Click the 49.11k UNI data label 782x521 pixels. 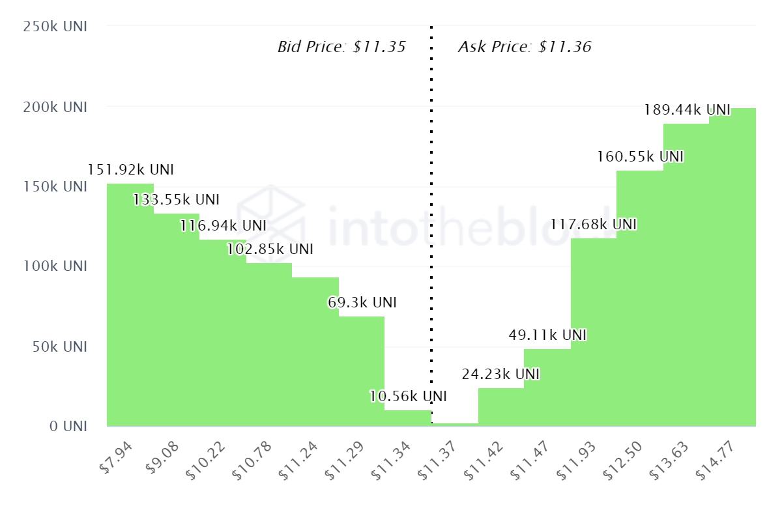tap(547, 335)
